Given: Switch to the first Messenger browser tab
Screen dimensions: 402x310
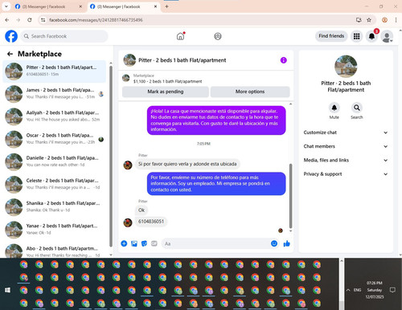Looking at the screenshot, I should click(48, 6).
